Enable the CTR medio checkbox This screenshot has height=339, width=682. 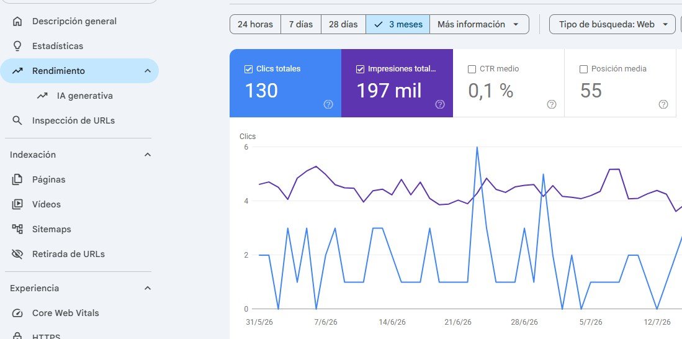click(472, 69)
